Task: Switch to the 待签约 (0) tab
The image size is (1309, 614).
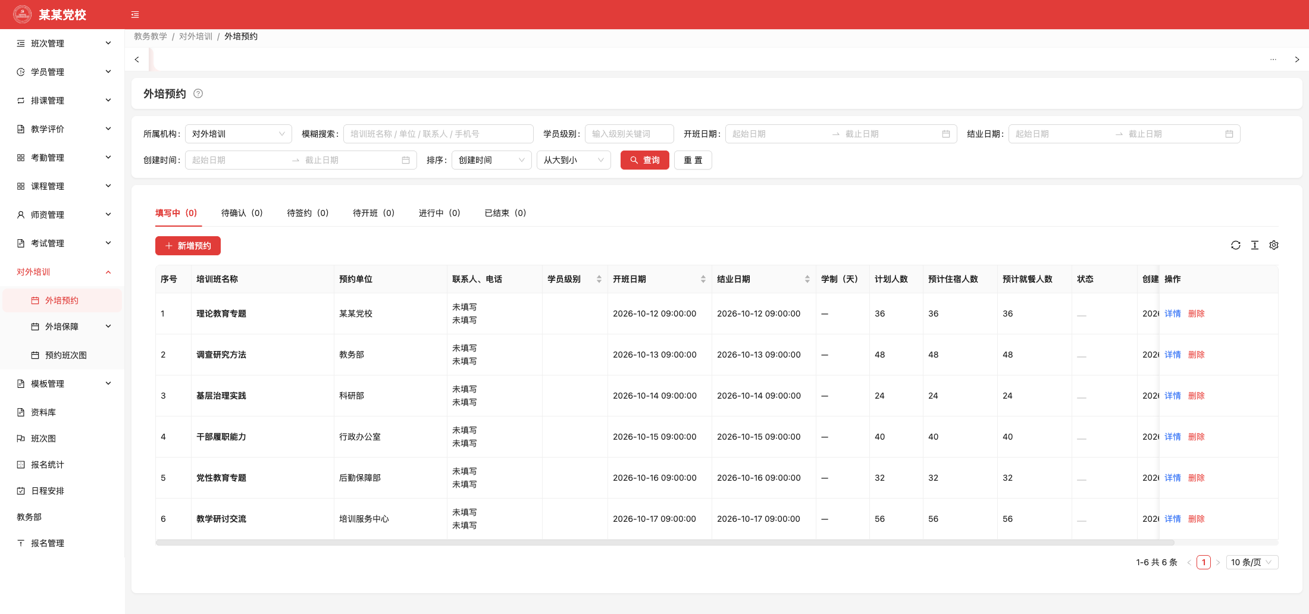Action: coord(308,213)
